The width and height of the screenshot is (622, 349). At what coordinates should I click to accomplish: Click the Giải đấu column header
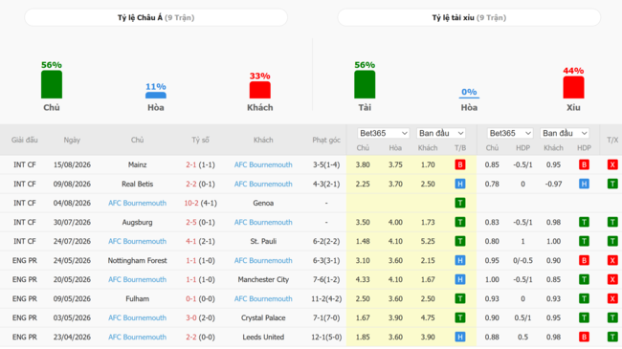25,140
